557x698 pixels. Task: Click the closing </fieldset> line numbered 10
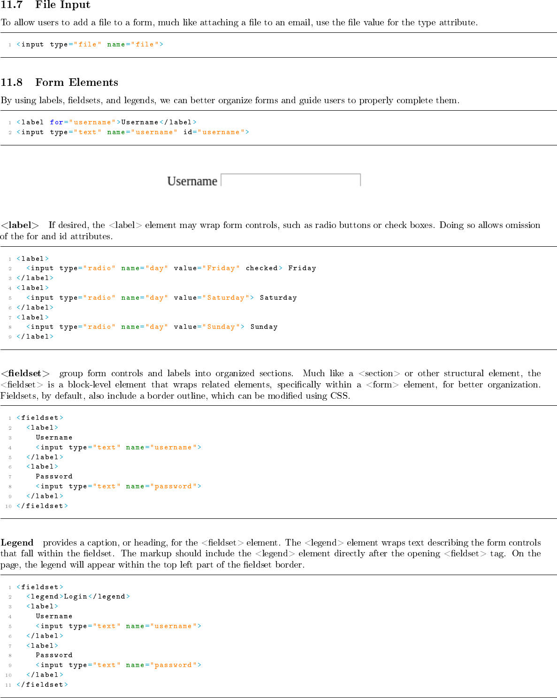tap(42, 506)
